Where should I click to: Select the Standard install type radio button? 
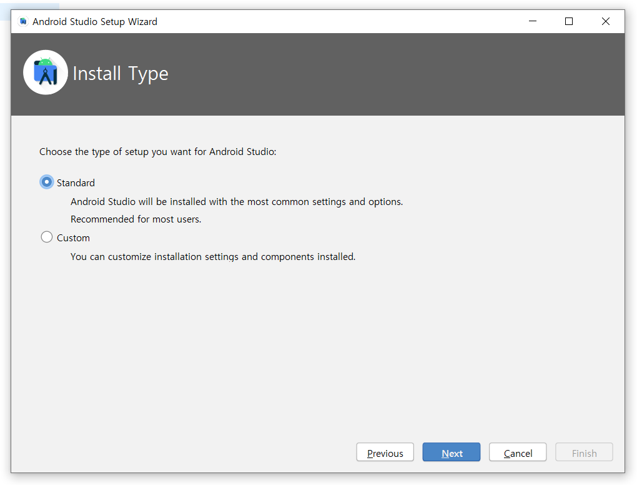47,182
